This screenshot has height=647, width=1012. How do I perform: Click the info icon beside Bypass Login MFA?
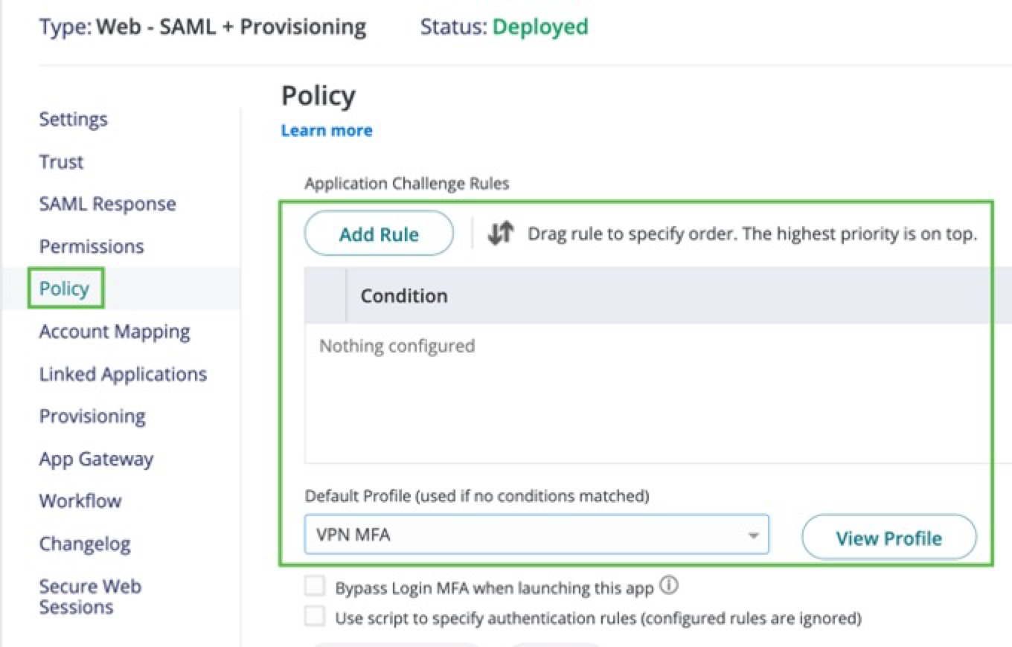tap(667, 585)
